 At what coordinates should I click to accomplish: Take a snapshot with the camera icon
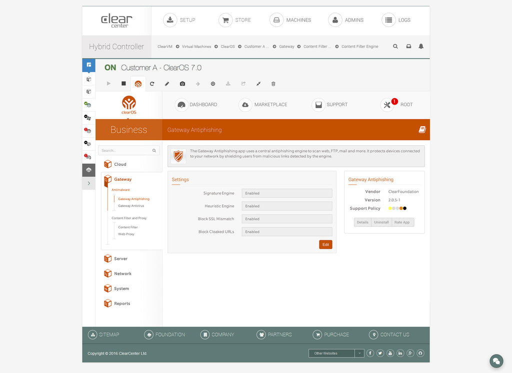pos(182,84)
